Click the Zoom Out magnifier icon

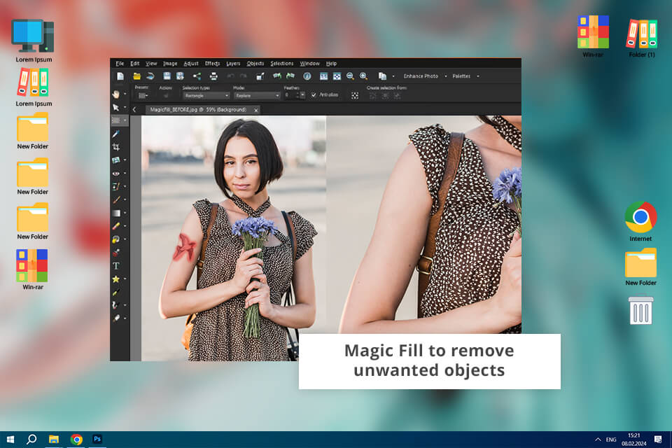click(x=350, y=76)
